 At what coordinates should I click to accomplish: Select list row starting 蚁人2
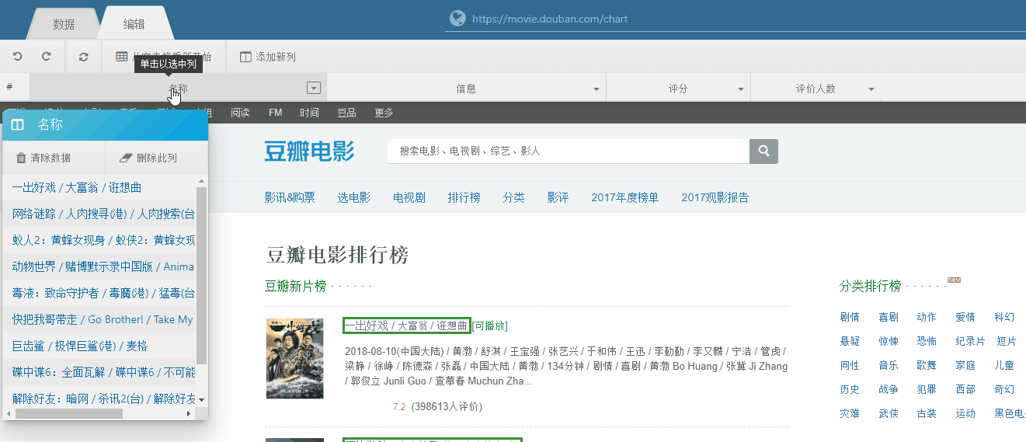tap(99, 240)
